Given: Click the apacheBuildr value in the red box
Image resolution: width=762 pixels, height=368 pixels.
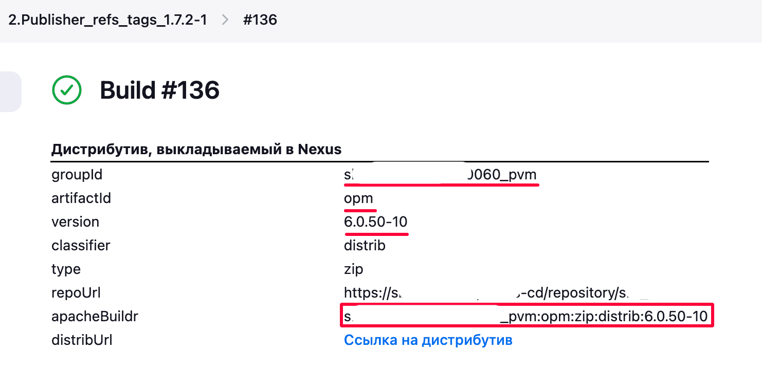Looking at the screenshot, I should (527, 316).
